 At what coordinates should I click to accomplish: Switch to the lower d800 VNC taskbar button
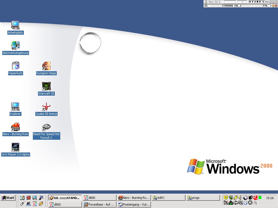pyautogui.click(x=65, y=204)
